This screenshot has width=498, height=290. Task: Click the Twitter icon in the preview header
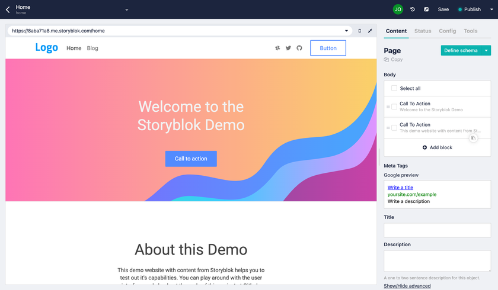(x=288, y=48)
